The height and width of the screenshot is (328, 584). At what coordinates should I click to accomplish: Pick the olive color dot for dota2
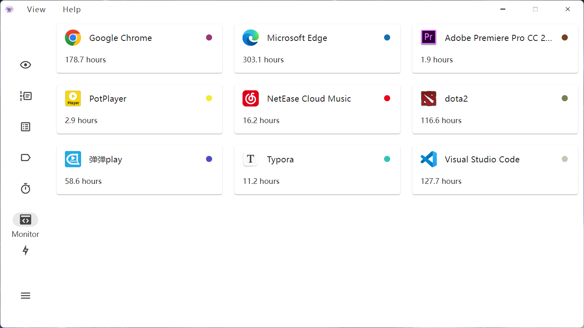pyautogui.click(x=565, y=98)
